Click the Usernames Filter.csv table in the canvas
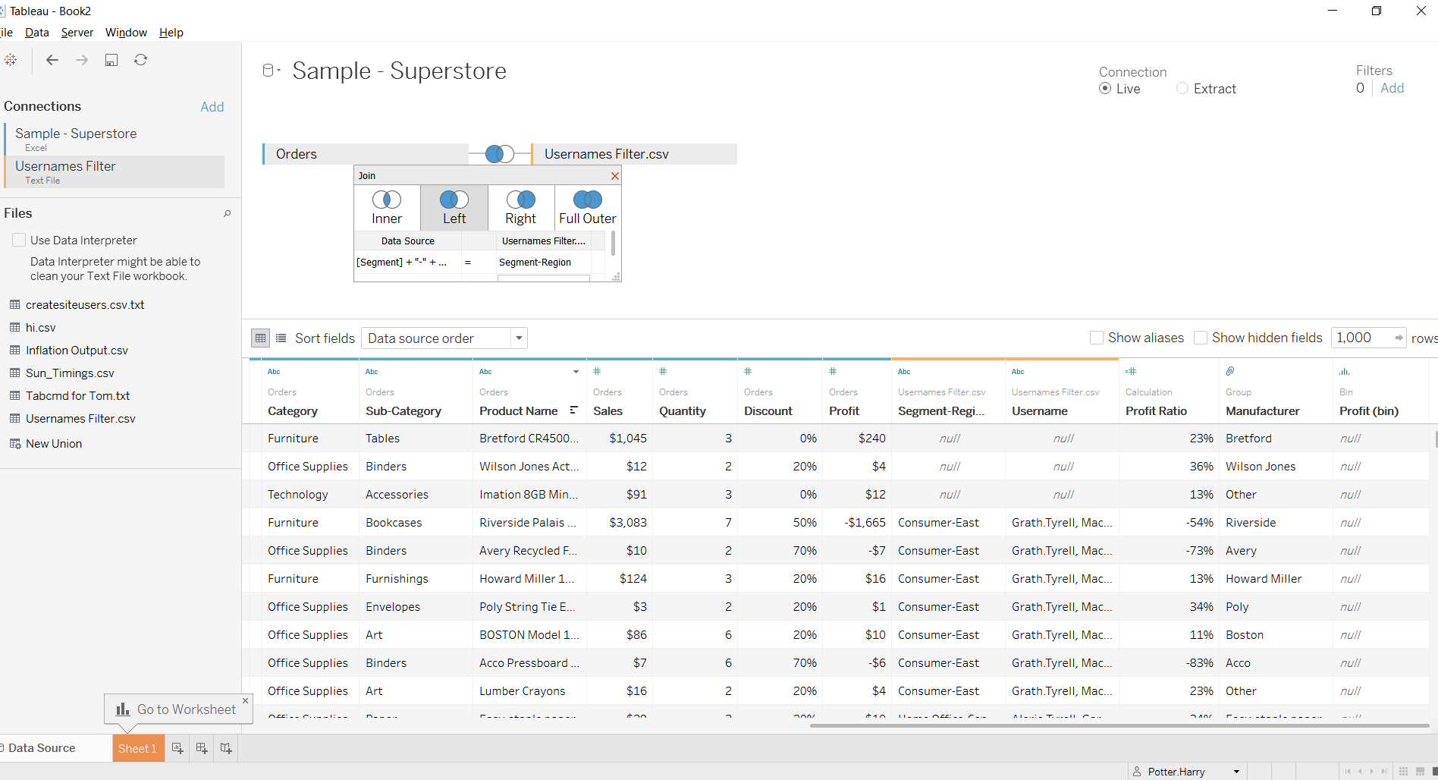Image resolution: width=1438 pixels, height=780 pixels. pos(634,154)
